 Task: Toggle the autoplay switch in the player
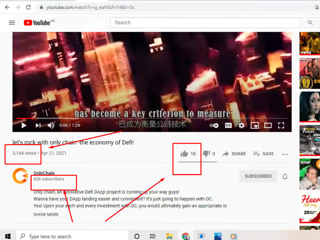(214, 125)
